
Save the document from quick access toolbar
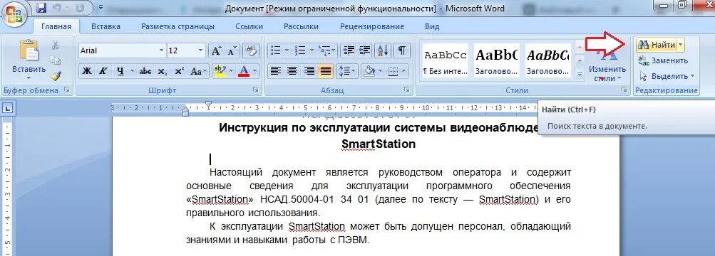pos(41,7)
